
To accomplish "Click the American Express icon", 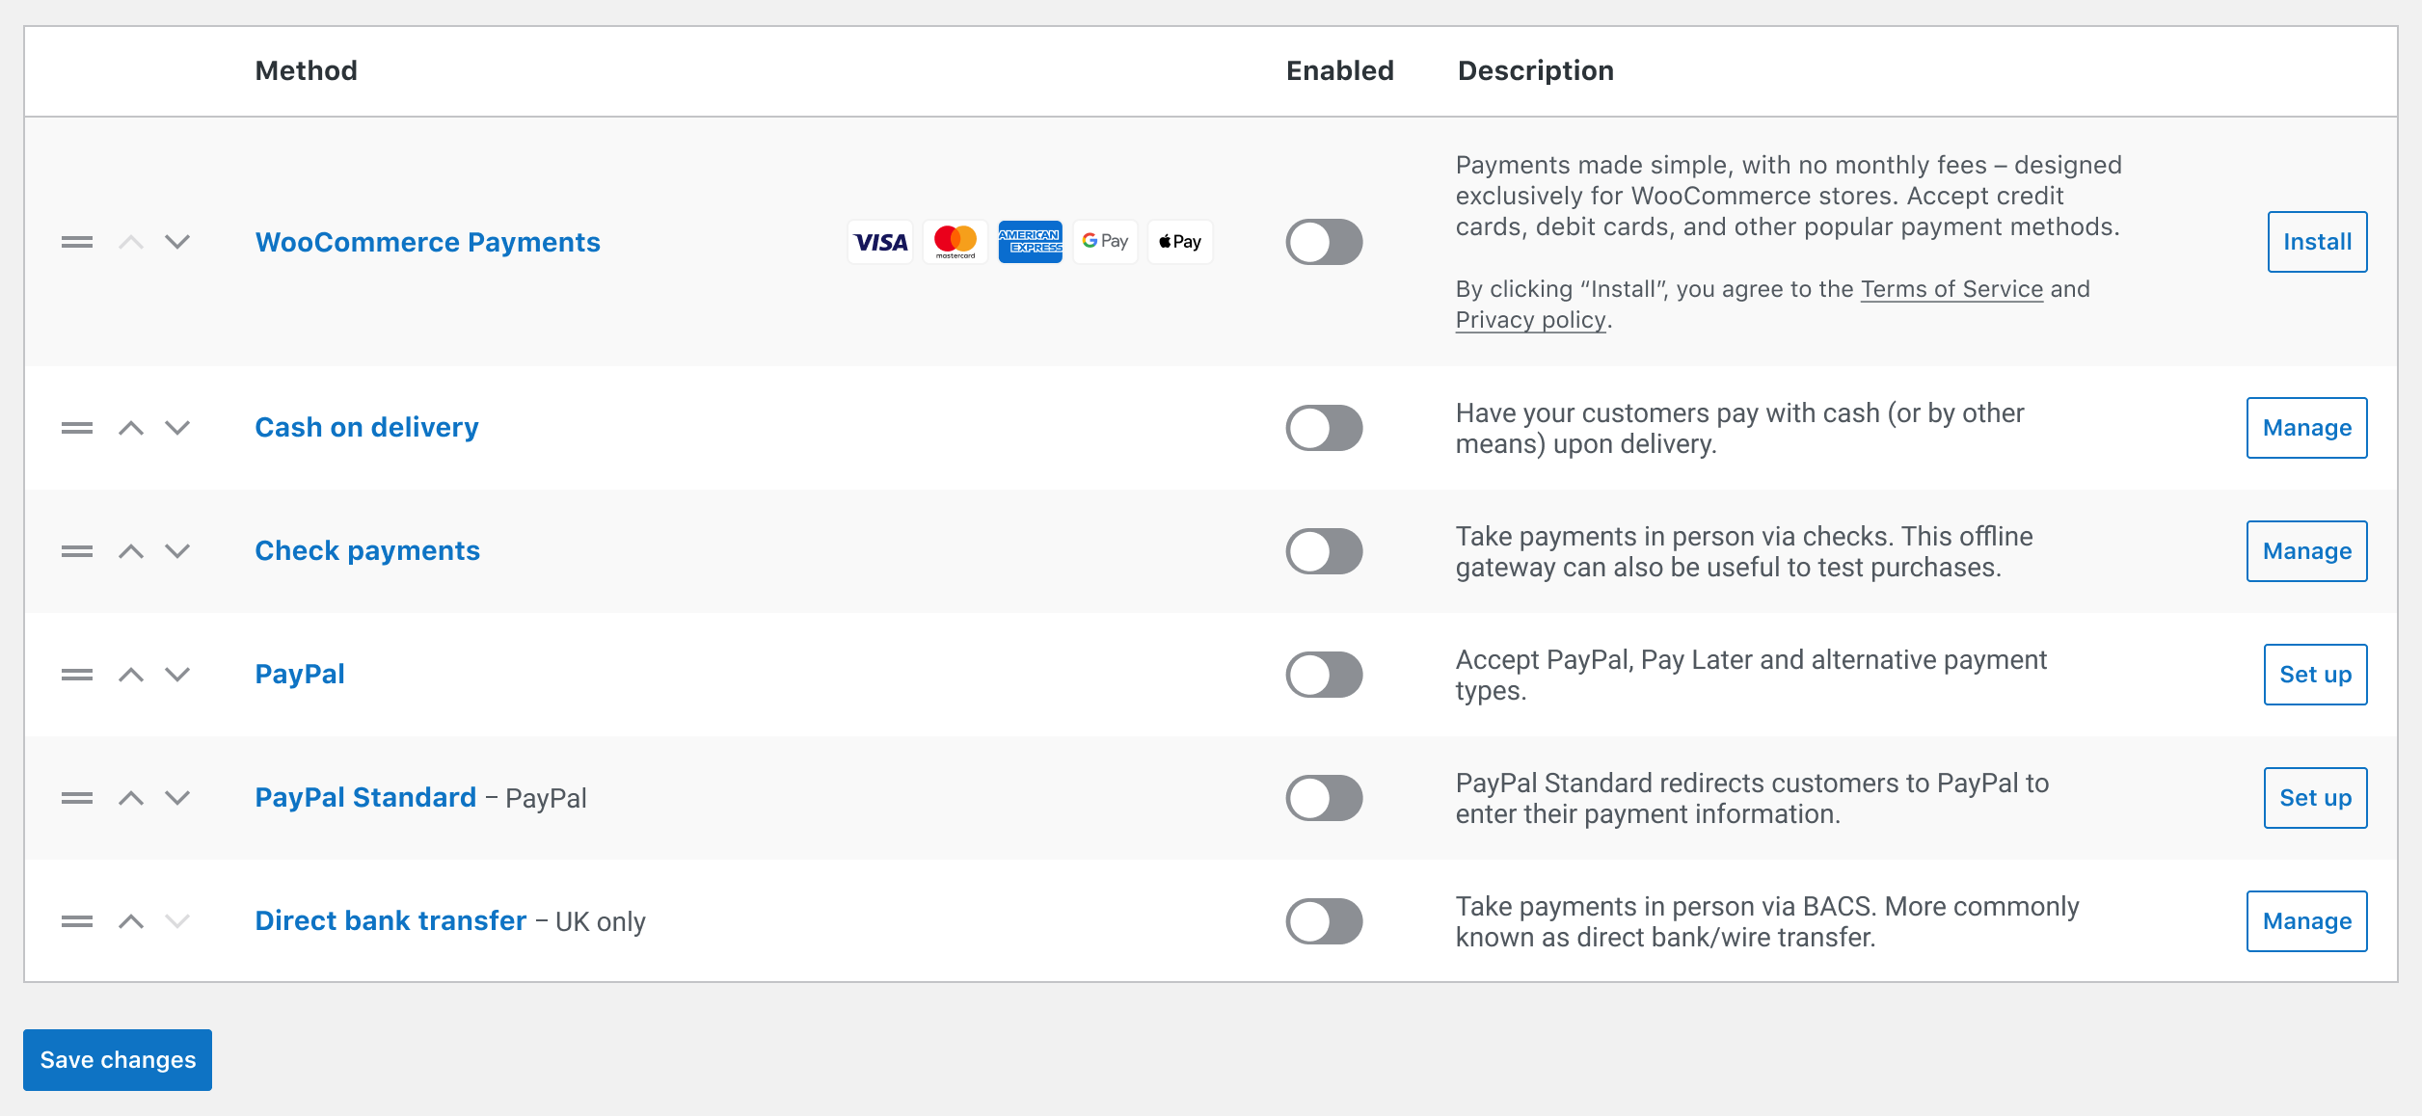I will tap(1030, 242).
